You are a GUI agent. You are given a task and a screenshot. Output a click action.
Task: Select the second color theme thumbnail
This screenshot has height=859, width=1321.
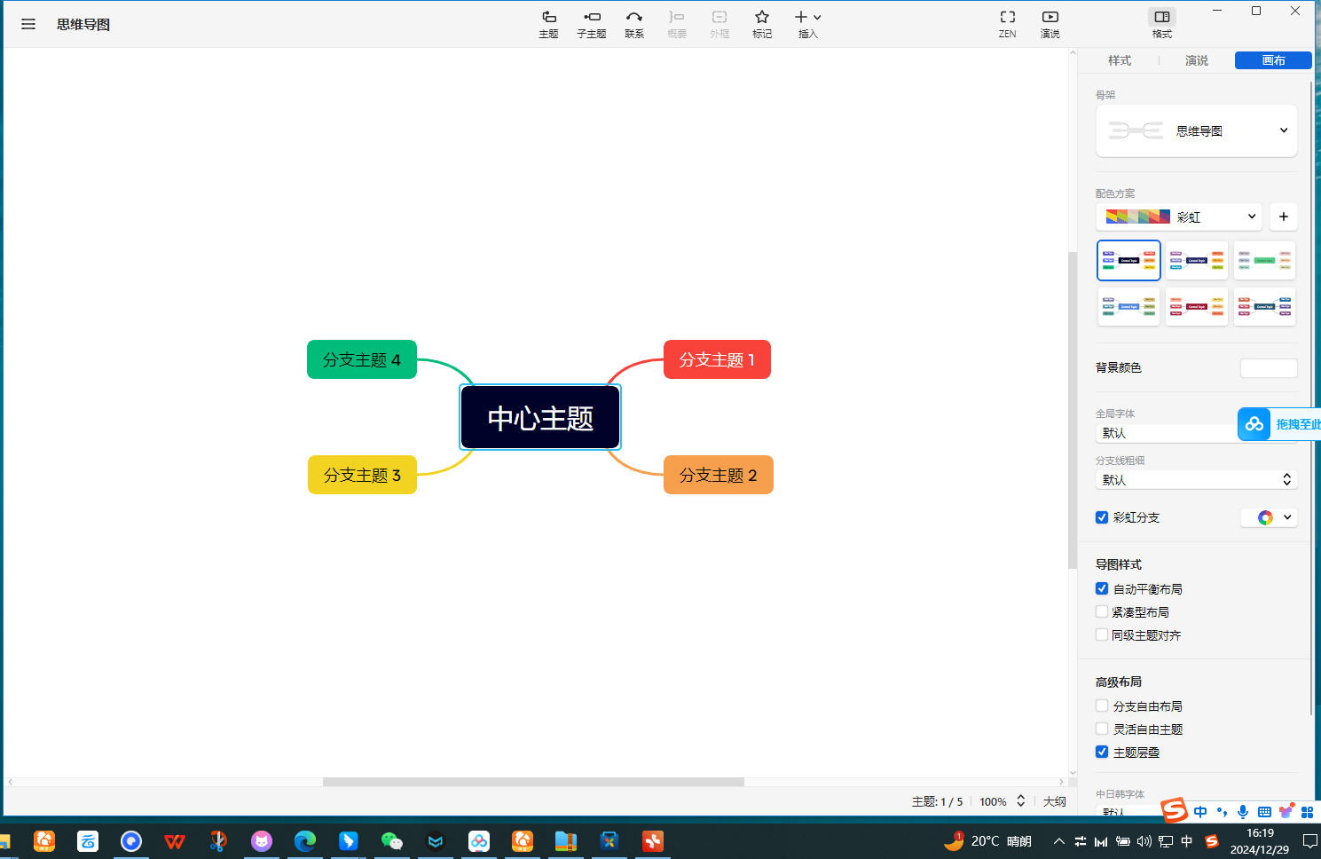(x=1197, y=260)
